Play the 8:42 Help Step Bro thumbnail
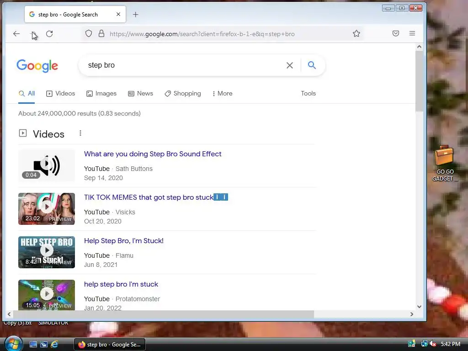 coord(47,252)
